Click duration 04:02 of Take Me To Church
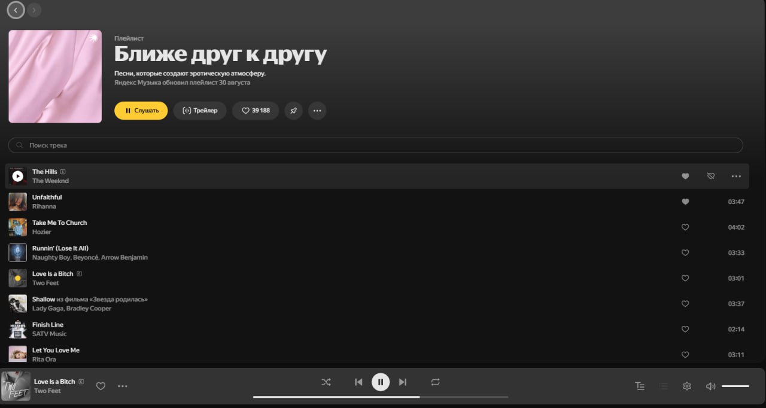The height and width of the screenshot is (408, 766). [736, 227]
